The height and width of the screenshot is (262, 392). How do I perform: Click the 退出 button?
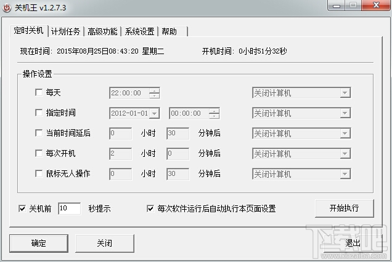pos(353,243)
